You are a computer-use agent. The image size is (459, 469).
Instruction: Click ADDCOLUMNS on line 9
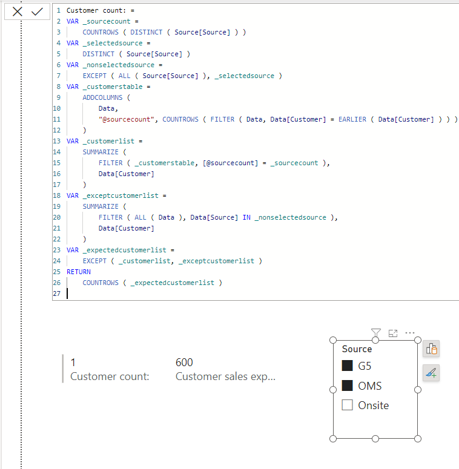(x=102, y=97)
